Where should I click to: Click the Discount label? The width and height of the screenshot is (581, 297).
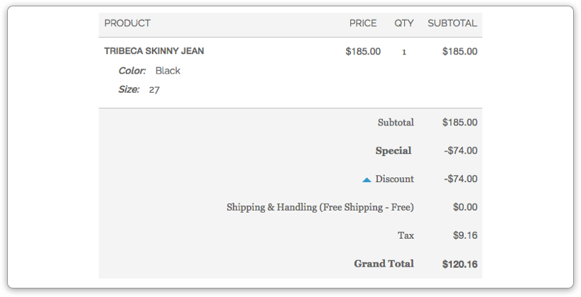[394, 179]
